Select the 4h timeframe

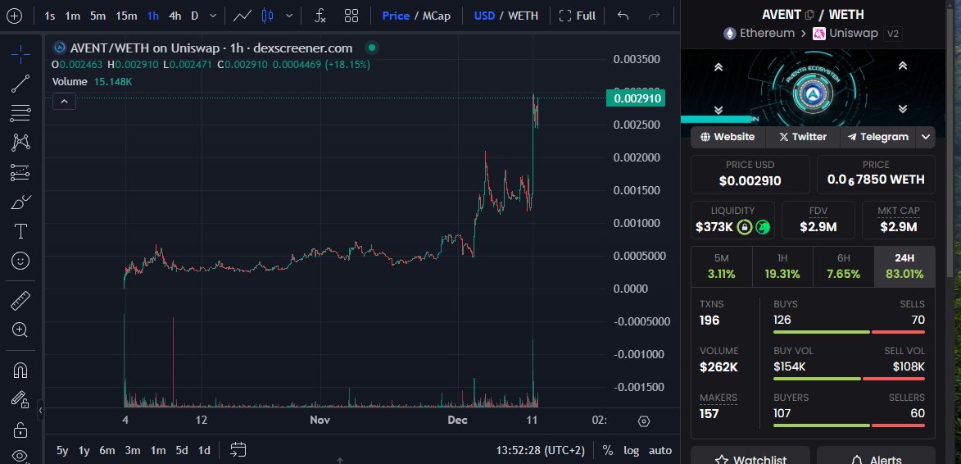point(175,16)
